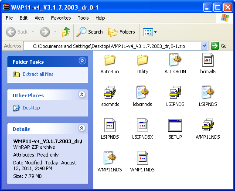Screen dimensions: 235x191
Task: Click the Date Modified detail text
Action: tap(44, 166)
